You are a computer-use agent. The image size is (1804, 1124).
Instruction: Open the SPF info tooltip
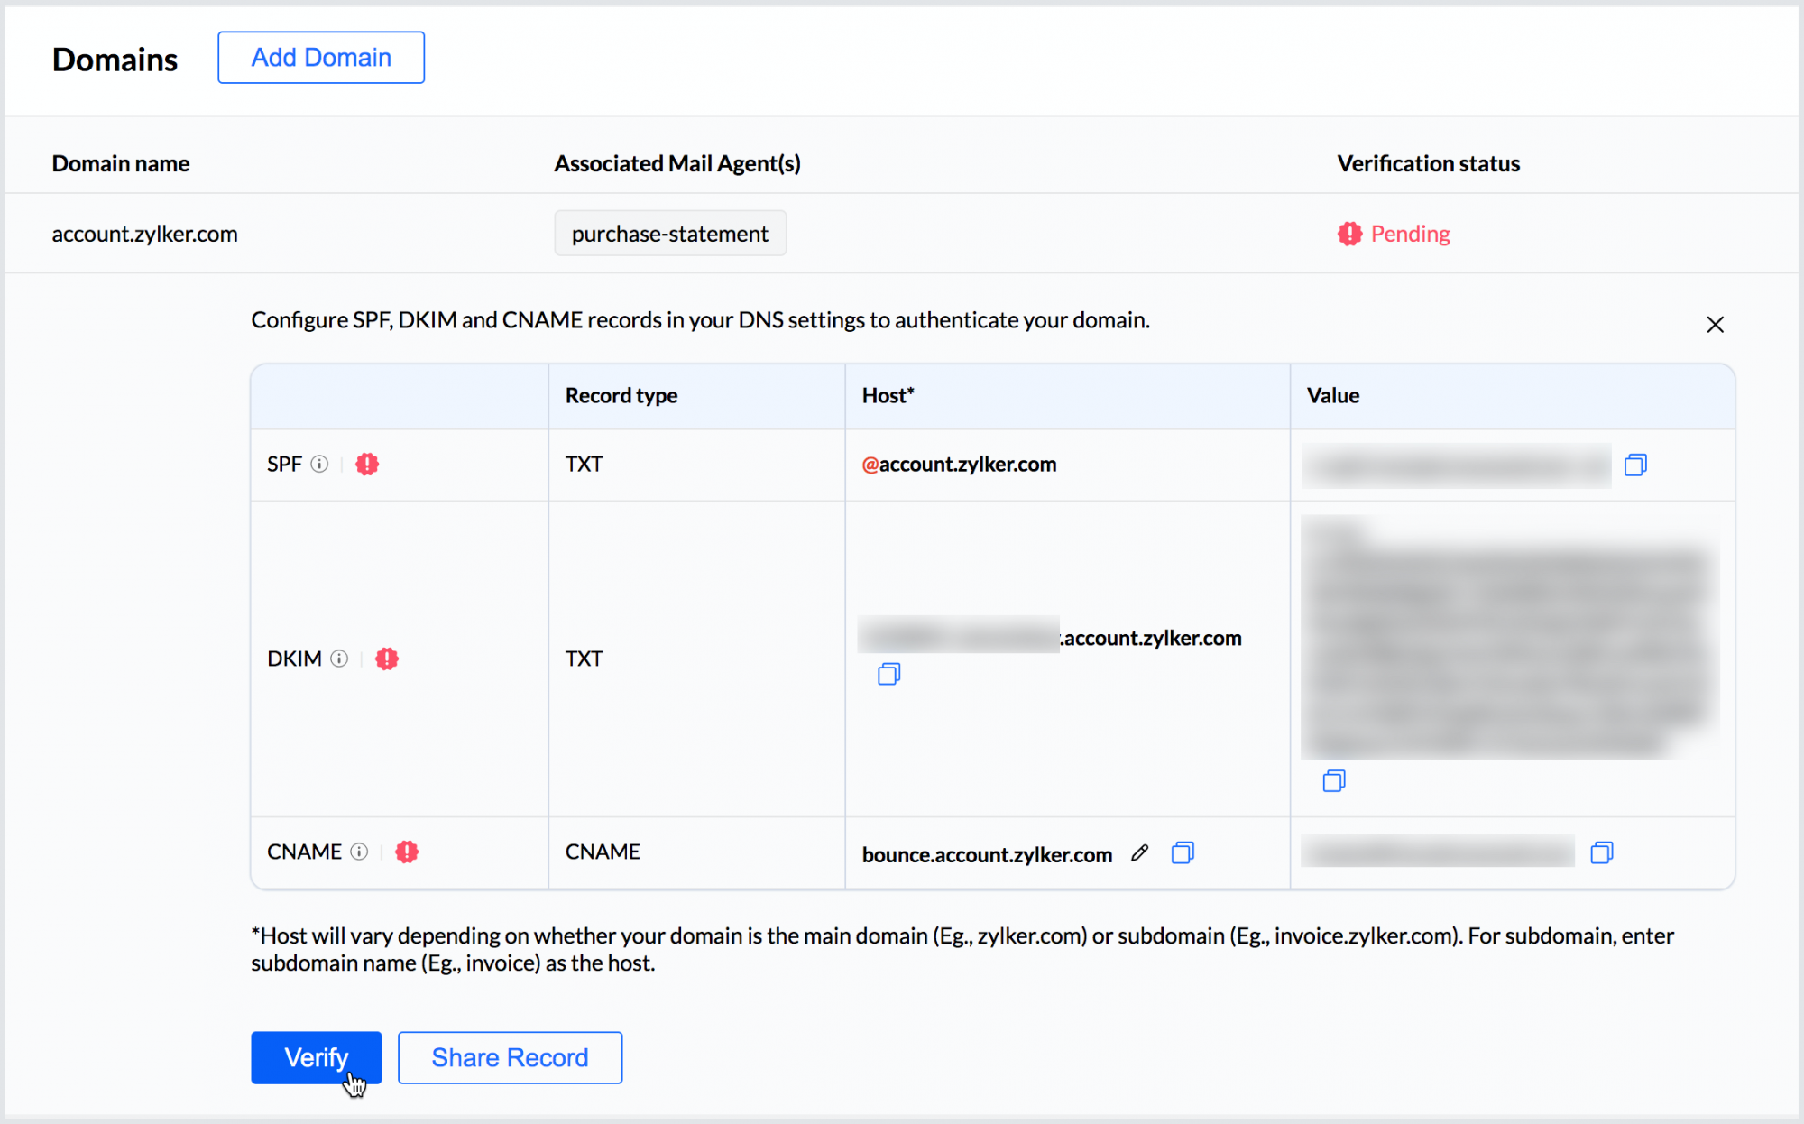point(322,465)
